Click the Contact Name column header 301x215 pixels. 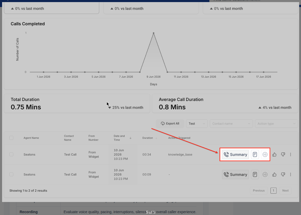click(x=69, y=138)
